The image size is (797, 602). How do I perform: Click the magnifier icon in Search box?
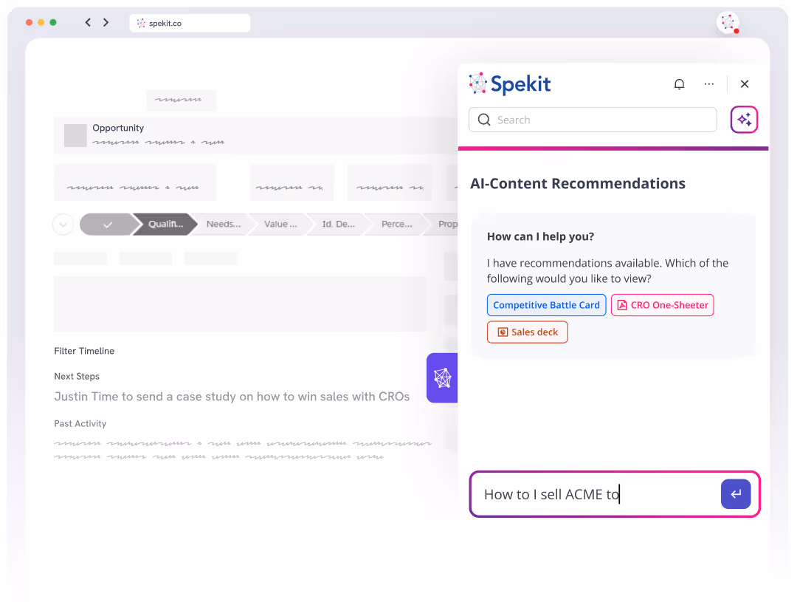pos(484,120)
